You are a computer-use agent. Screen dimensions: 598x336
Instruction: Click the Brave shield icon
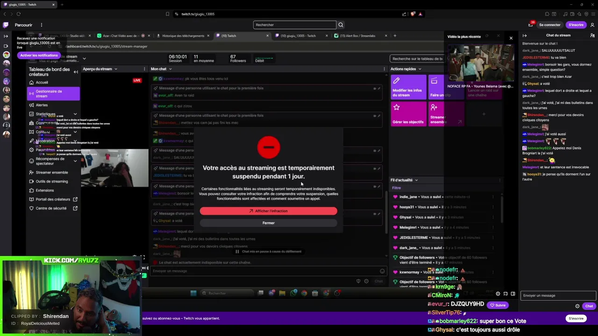pyautogui.click(x=413, y=14)
